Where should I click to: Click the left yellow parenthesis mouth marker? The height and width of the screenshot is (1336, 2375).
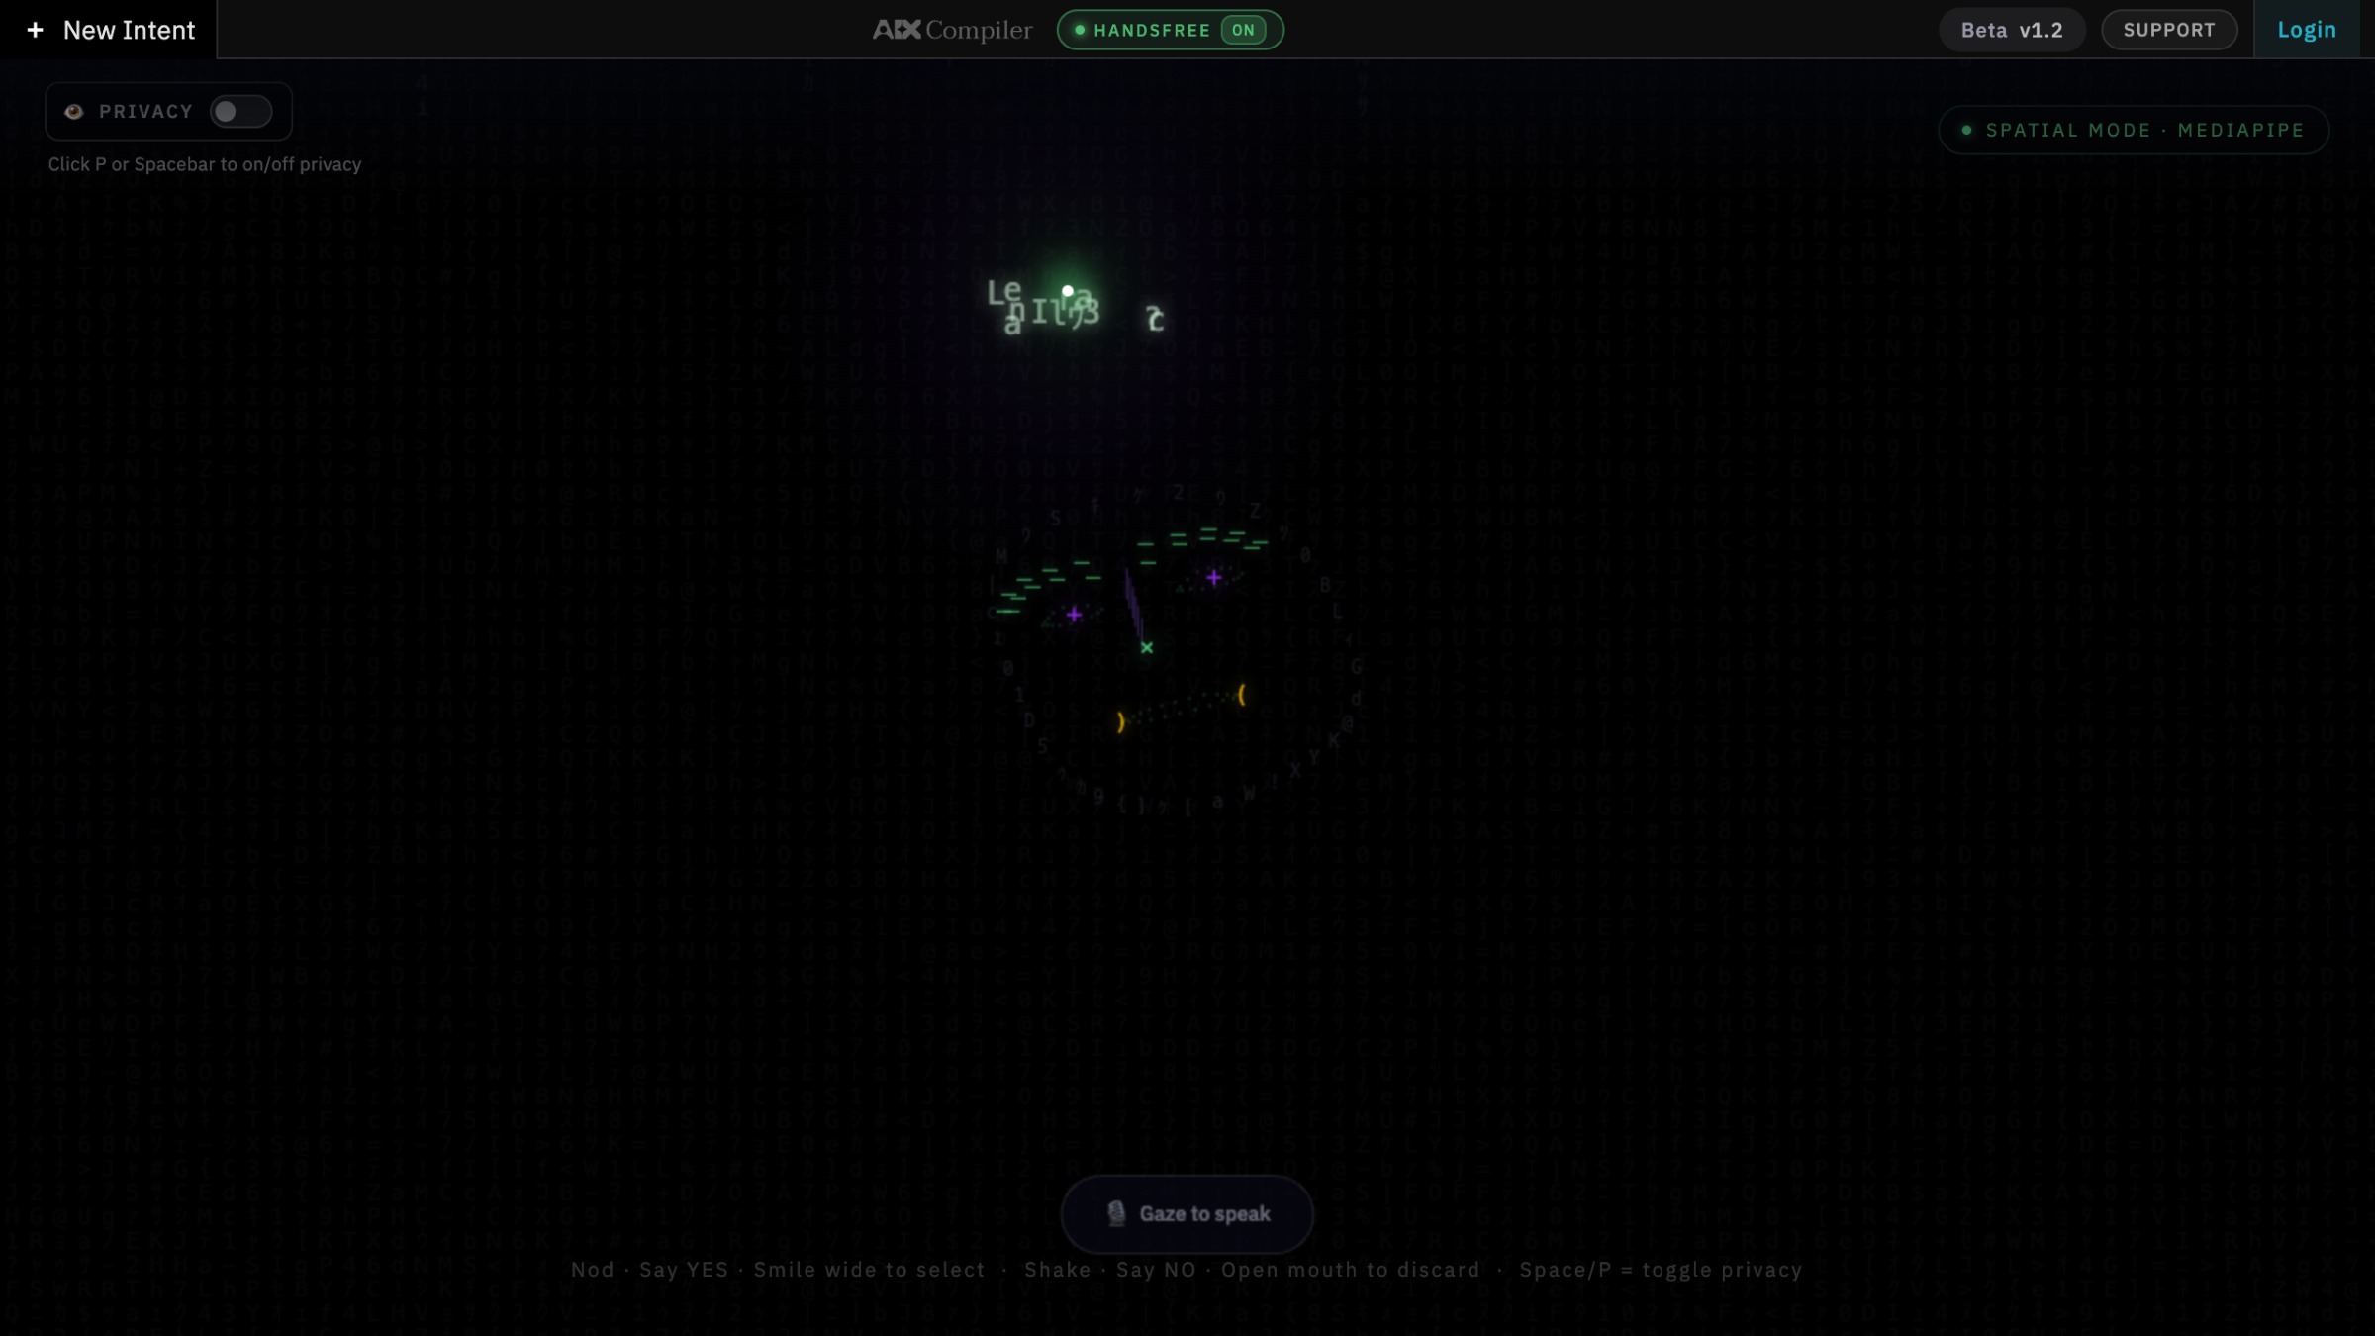coord(1120,722)
